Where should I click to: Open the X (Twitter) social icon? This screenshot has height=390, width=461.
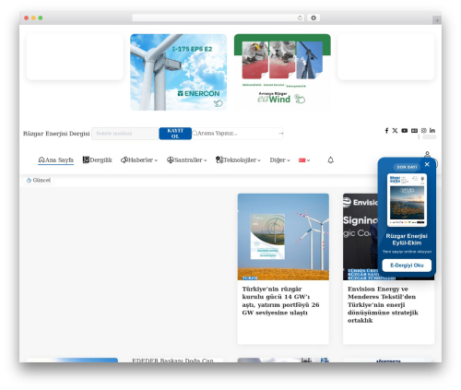[x=395, y=131]
